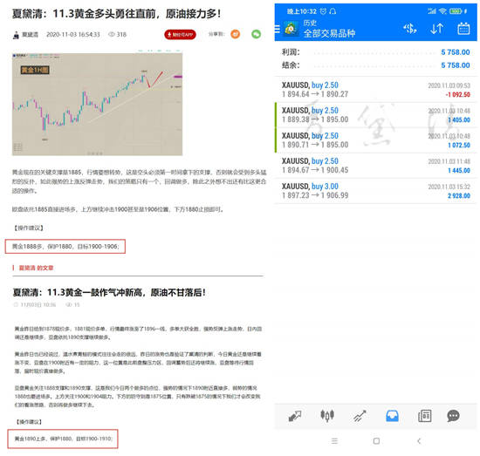Click the second article date 11月03日

pyautogui.click(x=38, y=305)
